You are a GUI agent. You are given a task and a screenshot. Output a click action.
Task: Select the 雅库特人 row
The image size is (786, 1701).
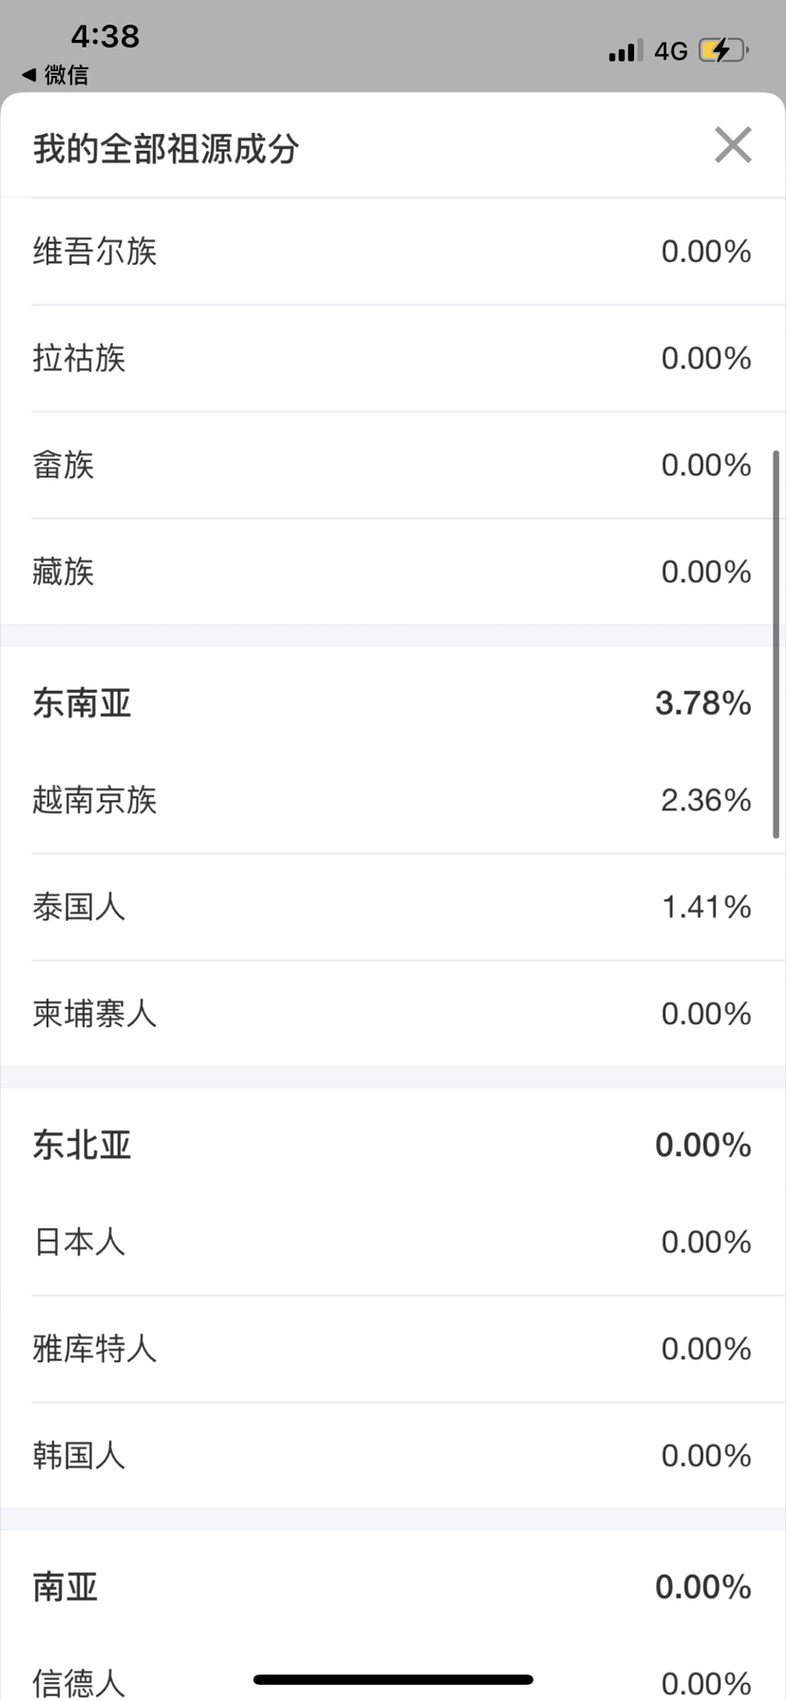[393, 1349]
